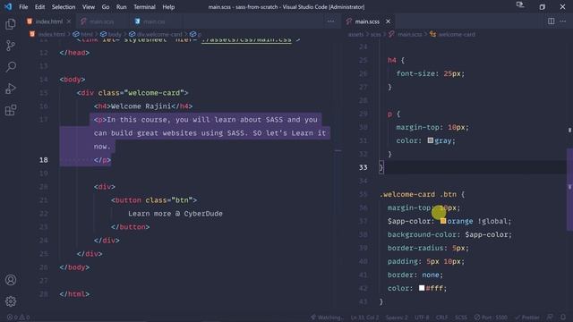Viewport: 573px width, 322px height.
Task: Click 'background-color: $app-color;' line
Action: (x=449, y=234)
